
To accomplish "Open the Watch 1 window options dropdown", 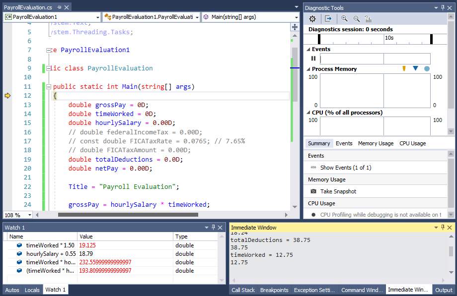I will (x=206, y=227).
